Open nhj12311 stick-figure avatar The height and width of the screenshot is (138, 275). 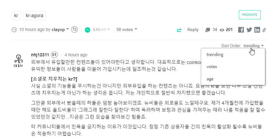click(x=18, y=60)
